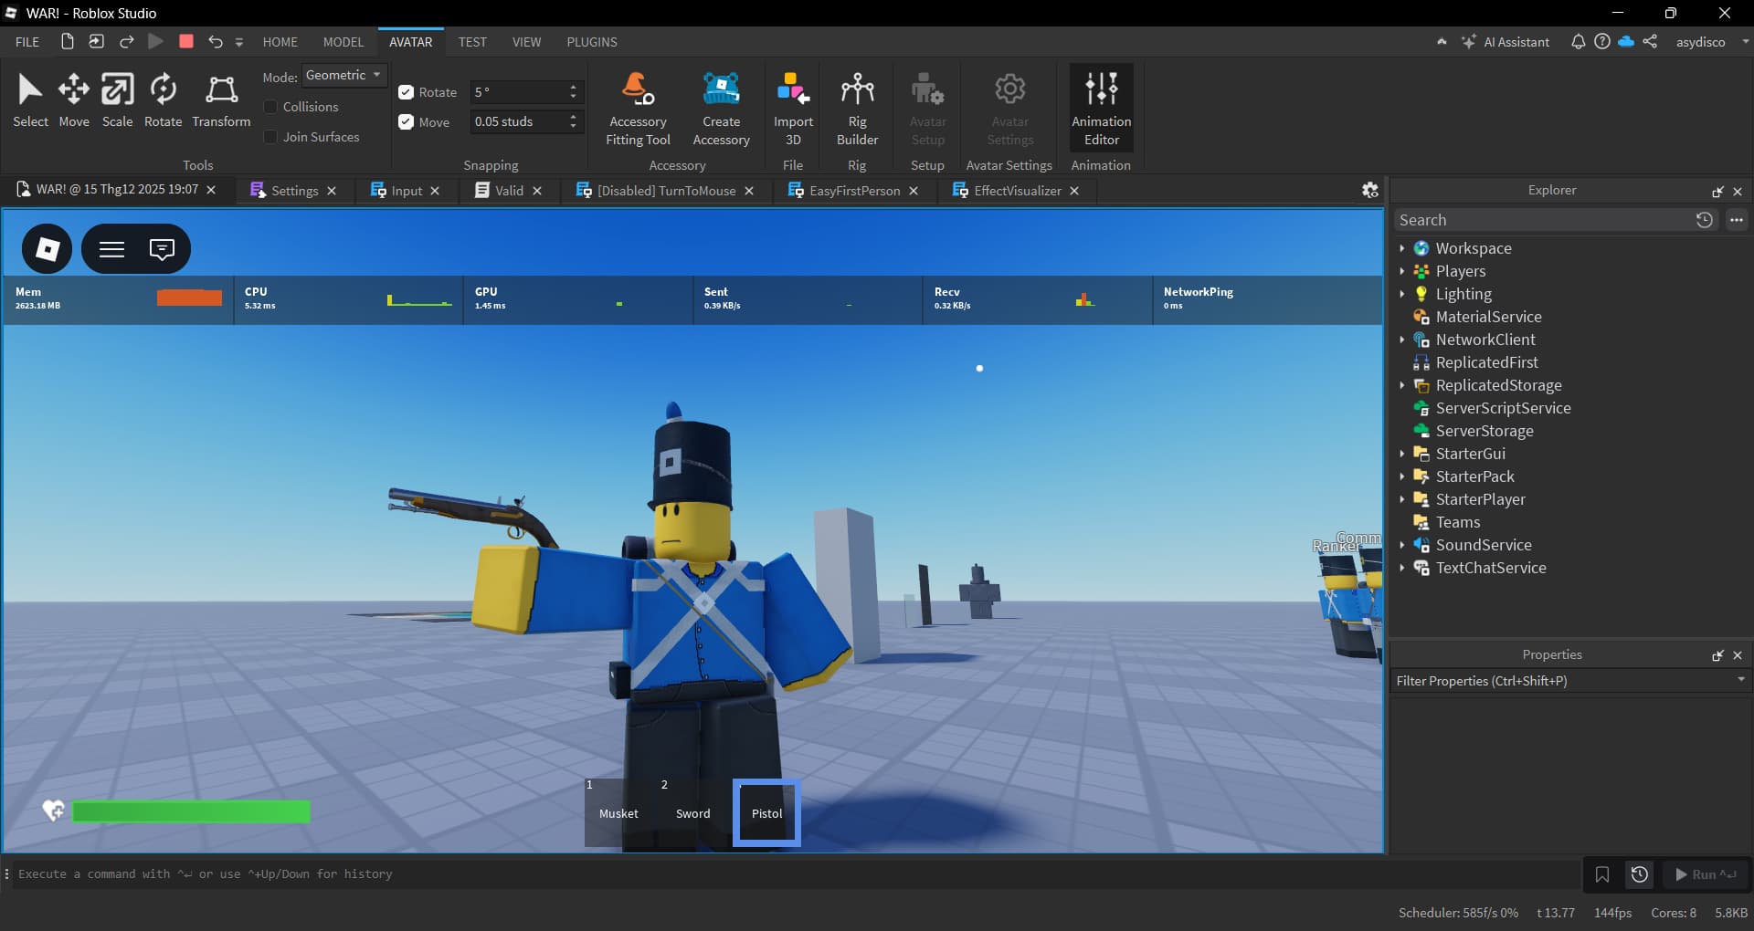Disable Rotate snapping
The width and height of the screenshot is (1754, 931).
406,91
